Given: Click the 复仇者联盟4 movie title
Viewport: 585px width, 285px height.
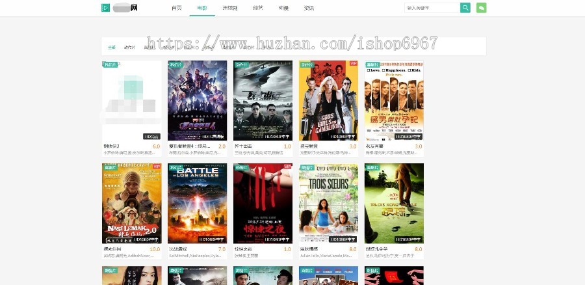Looking at the screenshot, I should click(190, 146).
